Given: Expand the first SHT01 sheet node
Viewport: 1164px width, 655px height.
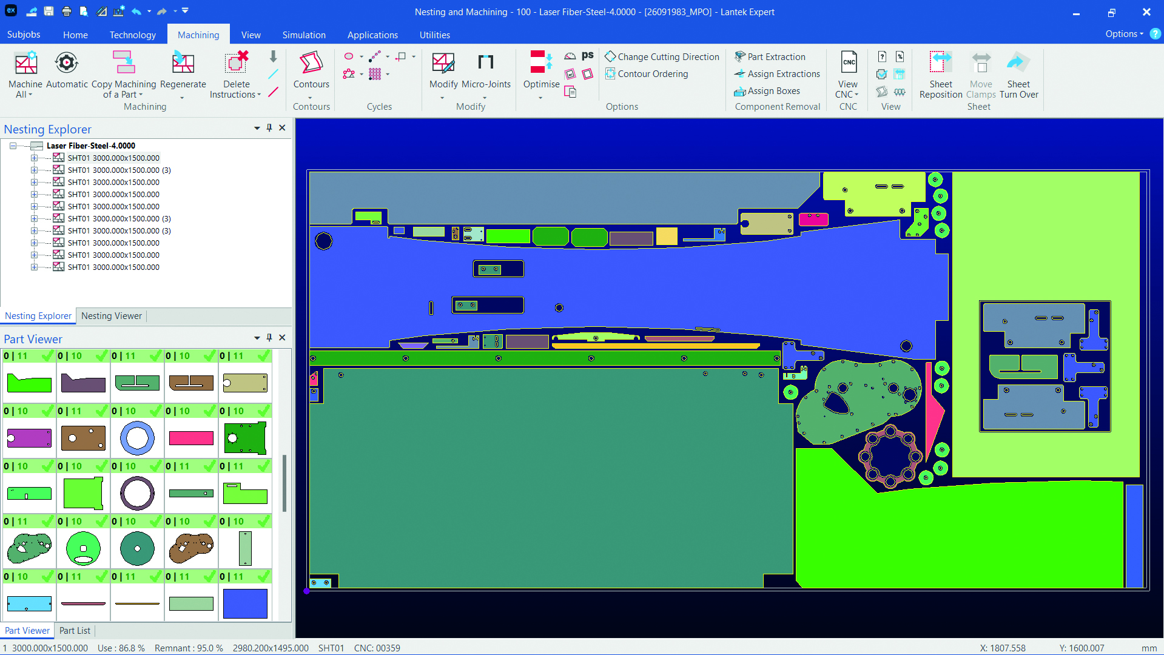Looking at the screenshot, I should click(x=34, y=158).
